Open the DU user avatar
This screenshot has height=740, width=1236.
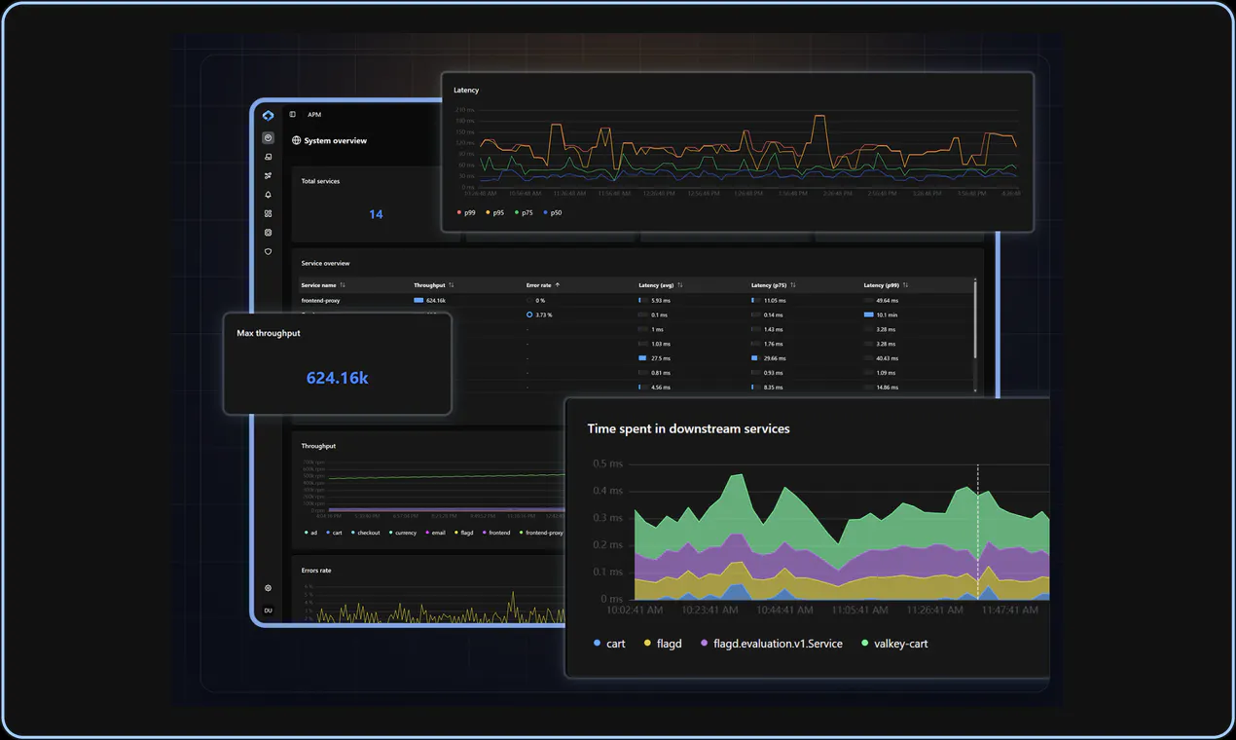pos(269,610)
